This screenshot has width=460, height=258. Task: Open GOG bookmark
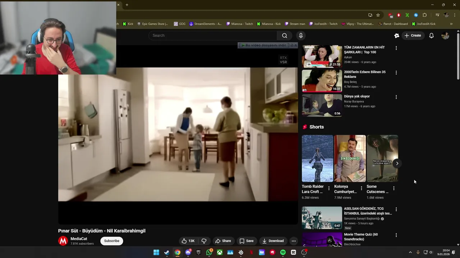(x=180, y=24)
